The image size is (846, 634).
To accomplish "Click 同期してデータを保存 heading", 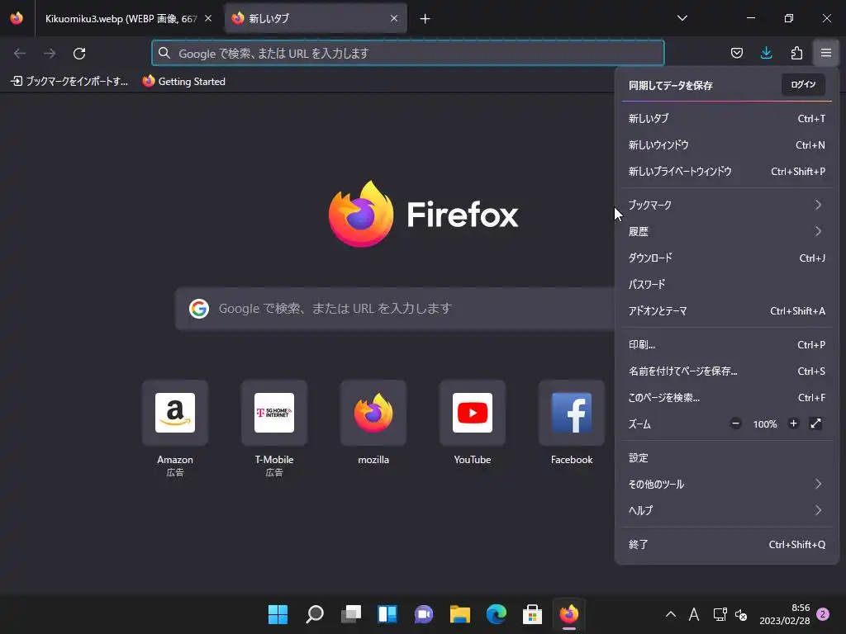I will [671, 85].
